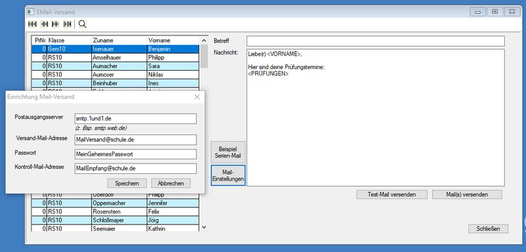Screen dimensions: 526x252
Task: Select the Isenauer row
Action: (x=116, y=49)
